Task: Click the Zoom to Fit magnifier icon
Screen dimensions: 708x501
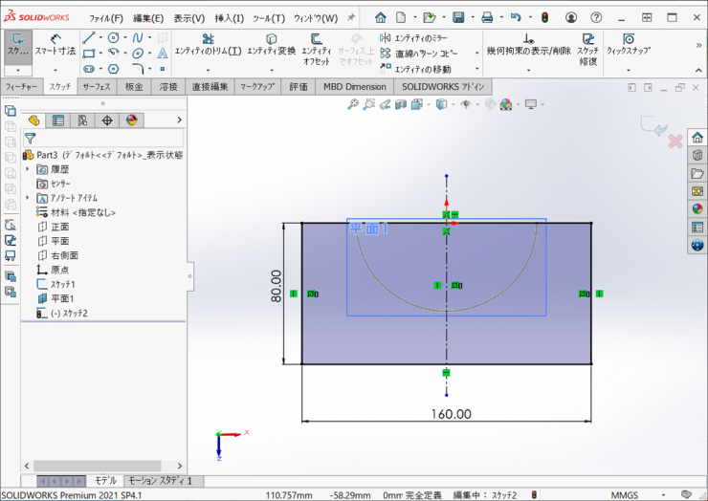Action: click(x=353, y=105)
